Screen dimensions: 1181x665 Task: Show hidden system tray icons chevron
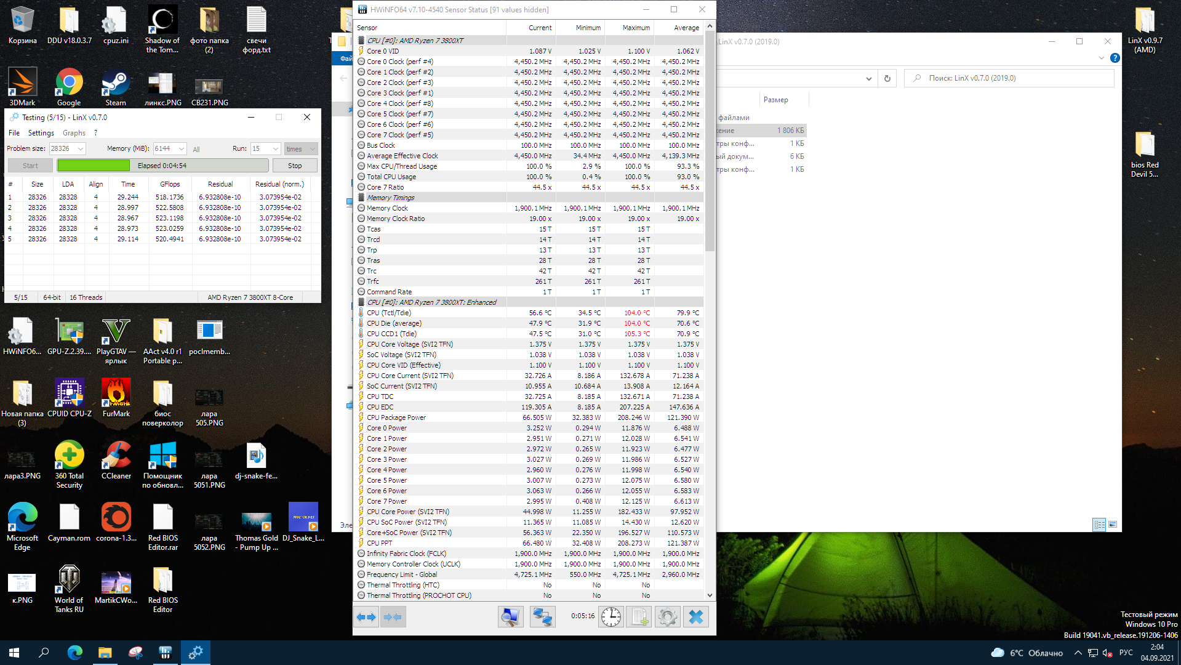1077,653
